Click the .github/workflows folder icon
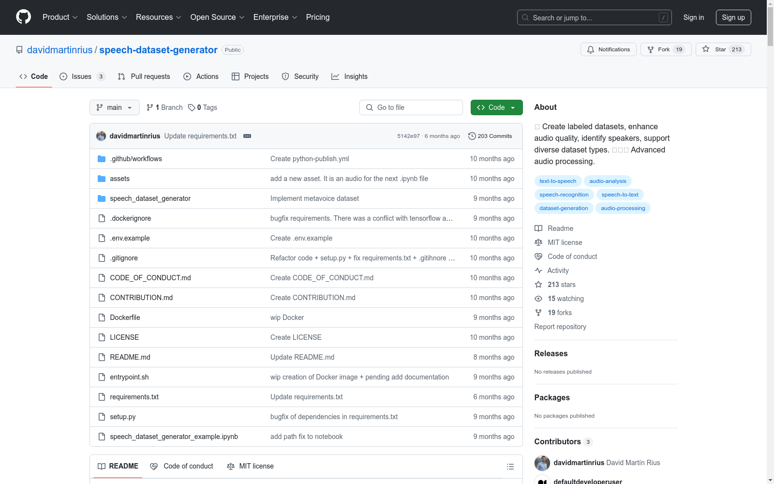 [102, 159]
